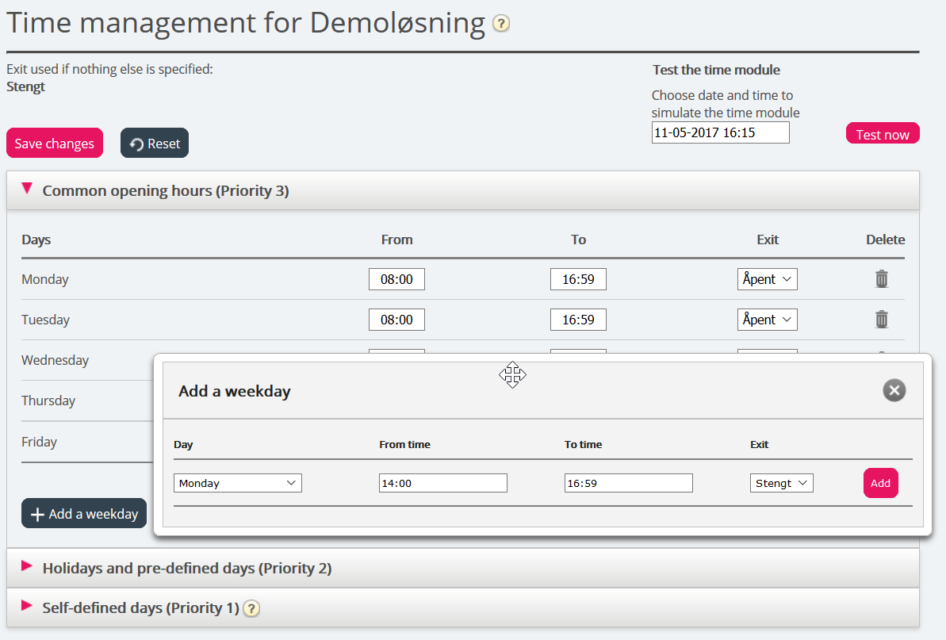Open Tuesday's Exit dropdown set to Åpent
Viewport: 946px width, 640px height.
(x=767, y=320)
